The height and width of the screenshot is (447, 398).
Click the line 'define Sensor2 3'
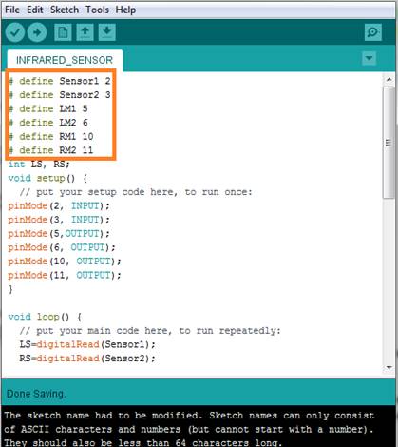point(60,95)
